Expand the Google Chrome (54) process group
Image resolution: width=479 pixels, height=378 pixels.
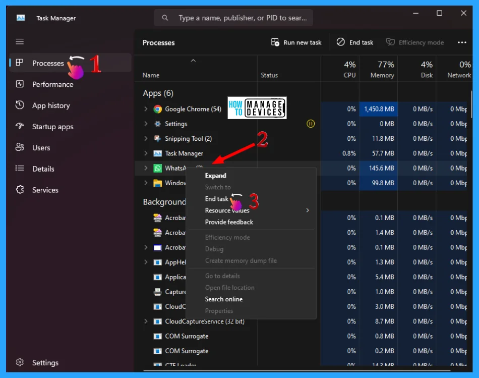click(146, 109)
